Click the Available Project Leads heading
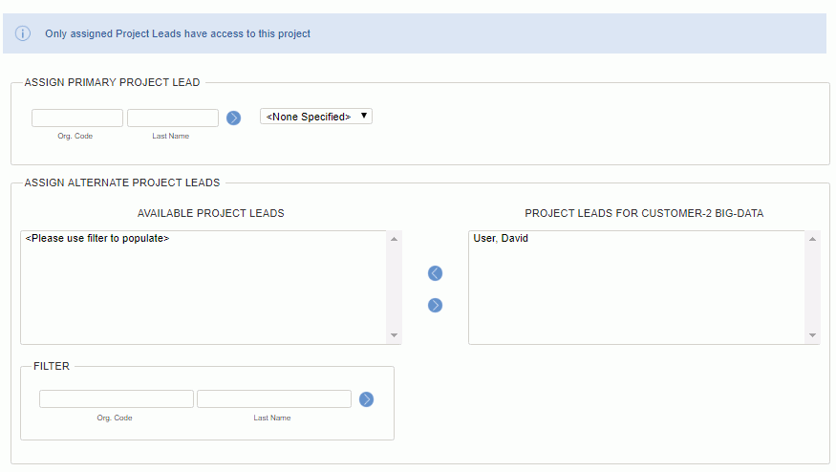Viewport: 836px width, 472px height. coord(210,213)
